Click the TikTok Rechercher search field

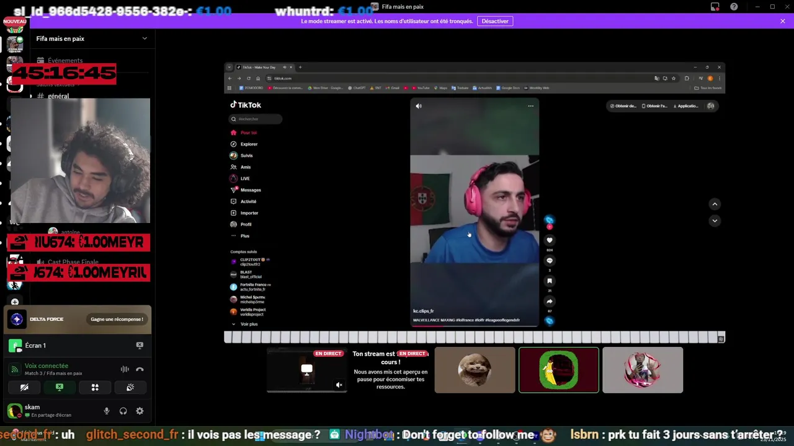[256, 119]
